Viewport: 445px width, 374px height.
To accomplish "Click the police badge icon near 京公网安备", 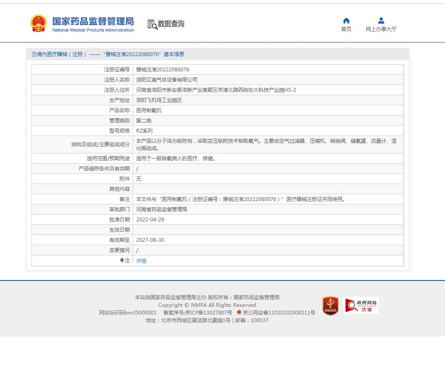I will (x=239, y=312).
